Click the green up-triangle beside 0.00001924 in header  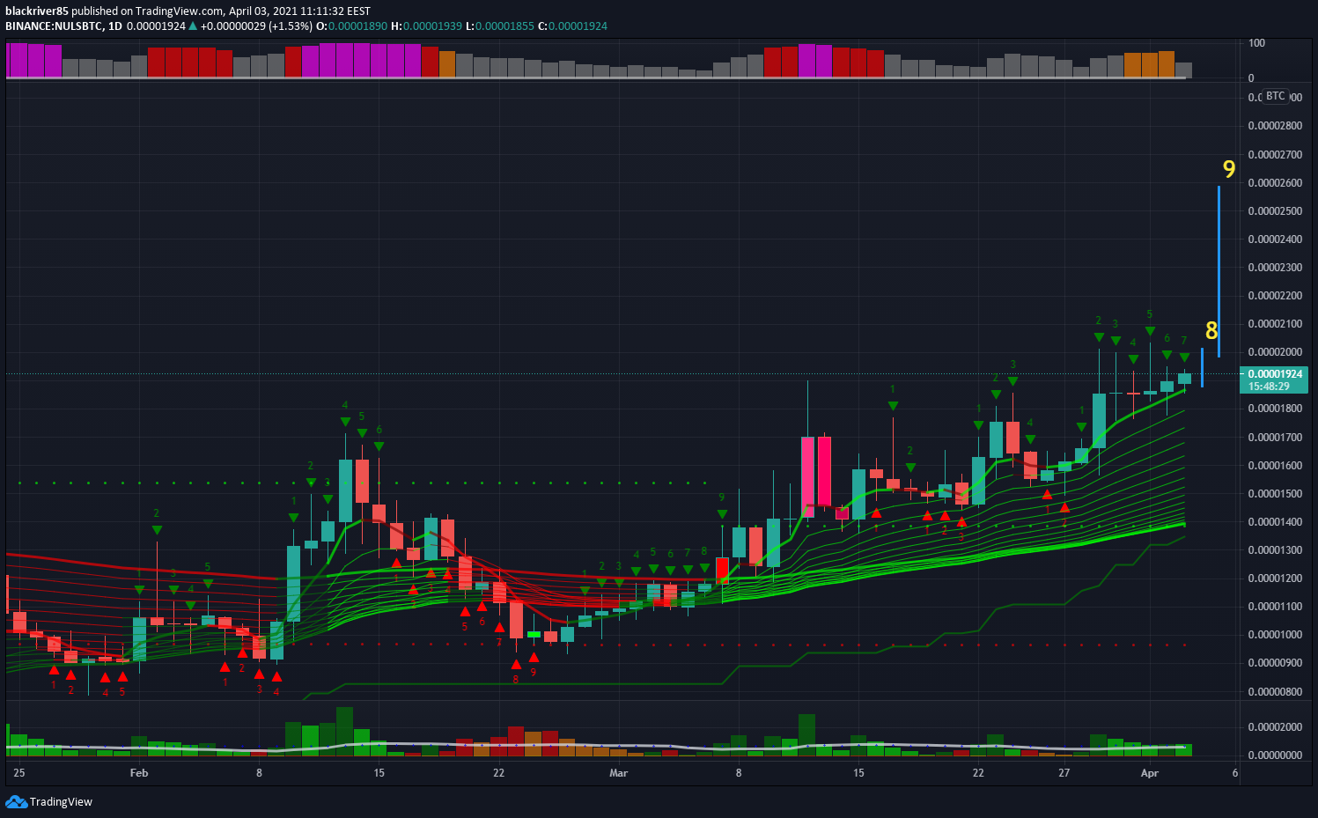coord(193,26)
